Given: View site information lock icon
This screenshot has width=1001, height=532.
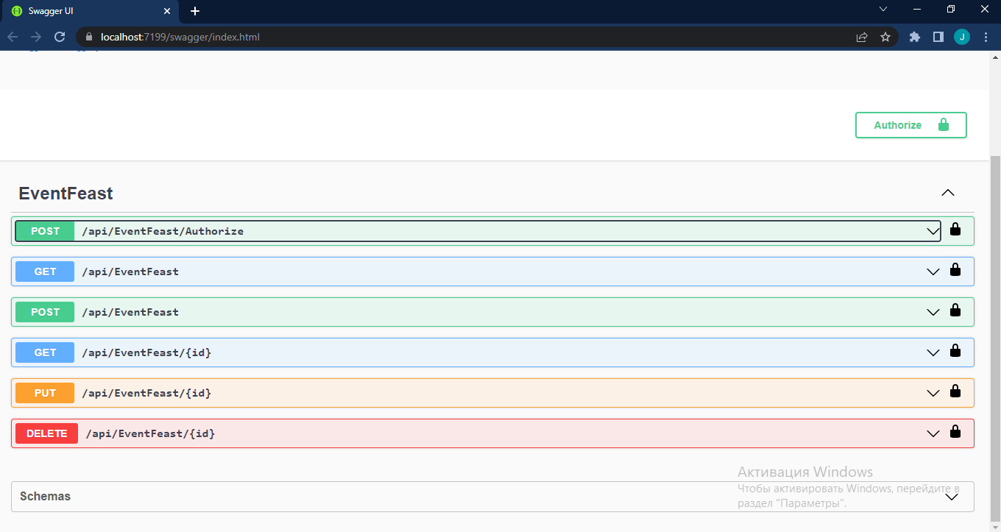Looking at the screenshot, I should [89, 37].
